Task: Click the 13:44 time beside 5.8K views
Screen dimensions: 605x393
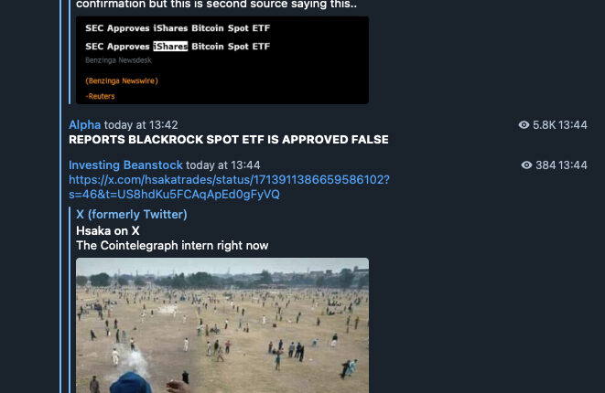Action: pos(573,125)
